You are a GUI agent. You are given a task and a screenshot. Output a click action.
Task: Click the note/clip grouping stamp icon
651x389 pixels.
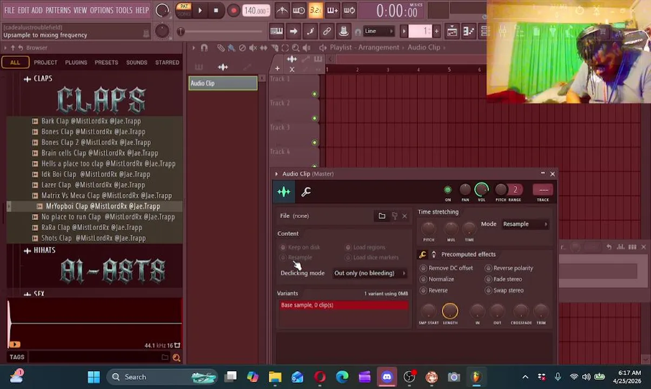(x=343, y=31)
